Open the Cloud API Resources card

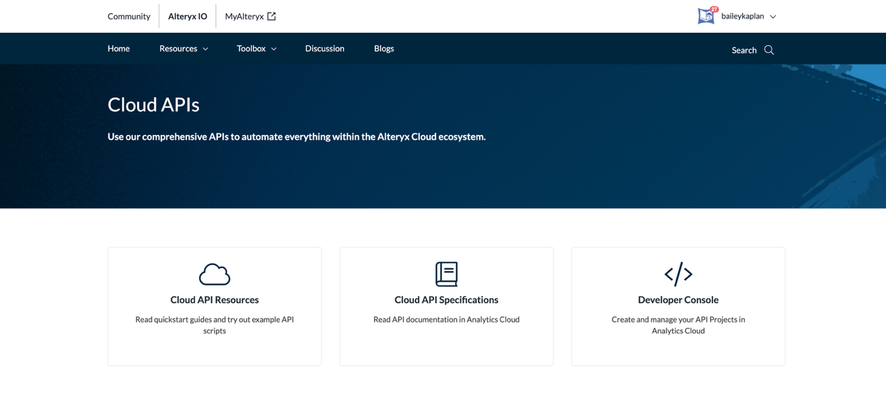[x=214, y=306]
